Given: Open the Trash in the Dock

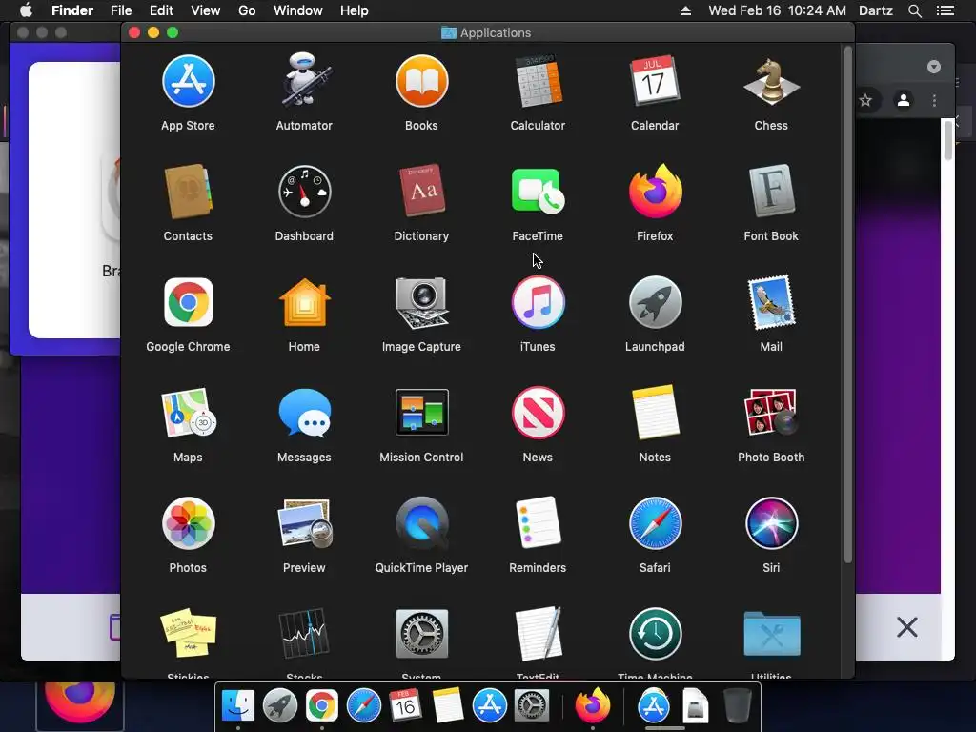Looking at the screenshot, I should (x=738, y=705).
